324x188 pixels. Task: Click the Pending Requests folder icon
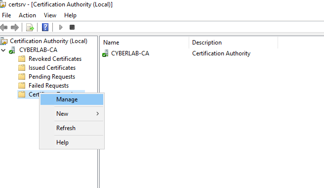tap(22, 77)
